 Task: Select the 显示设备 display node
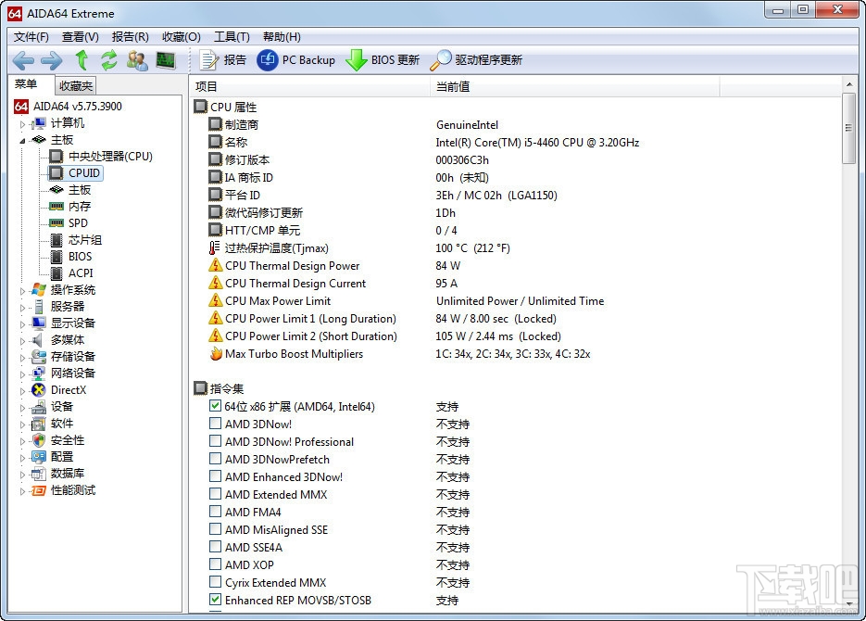tap(64, 323)
